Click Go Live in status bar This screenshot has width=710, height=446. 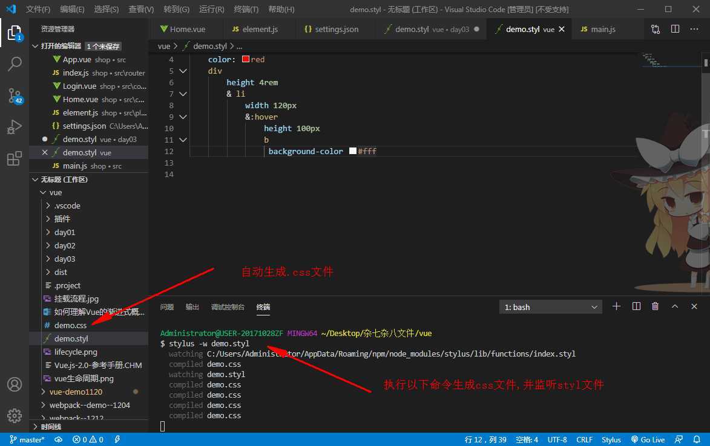pos(648,439)
